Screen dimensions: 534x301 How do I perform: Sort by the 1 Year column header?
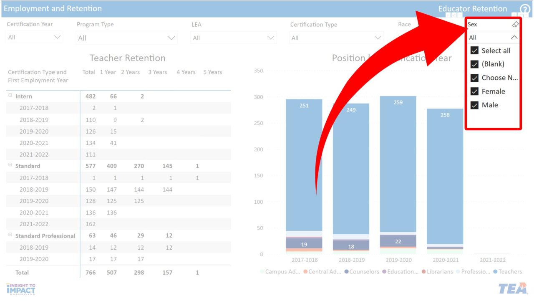click(108, 72)
